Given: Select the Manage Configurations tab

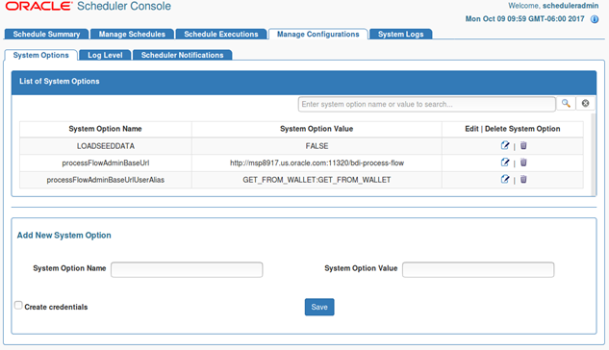Looking at the screenshot, I should click(x=318, y=35).
